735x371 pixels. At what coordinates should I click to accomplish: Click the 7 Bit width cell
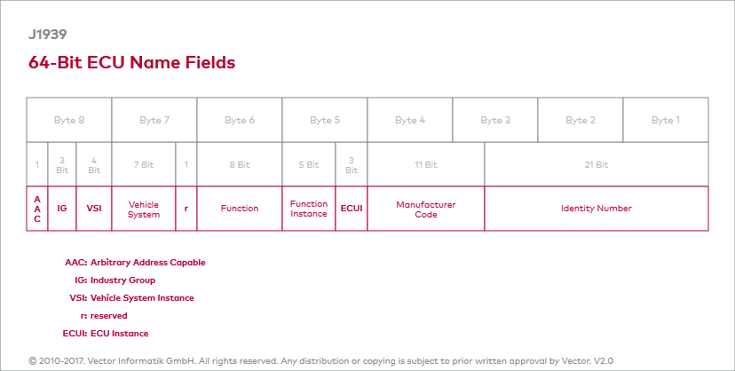pyautogui.click(x=144, y=164)
